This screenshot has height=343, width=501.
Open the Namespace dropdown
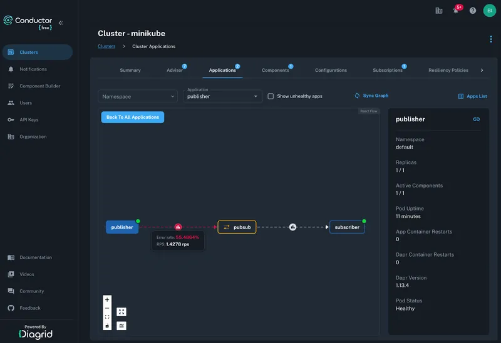pyautogui.click(x=138, y=96)
